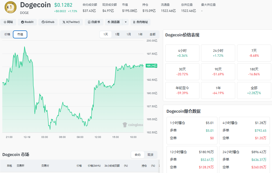272x173 pixels.
Task: Click the Dogecoin爆仓数据 heading
Action: click(183, 111)
